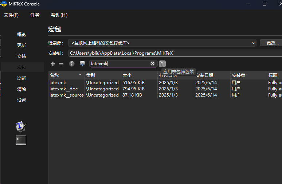Screen dimensions: 282x184
Task: Click the uninstall package minus icon
Action: 61,64
